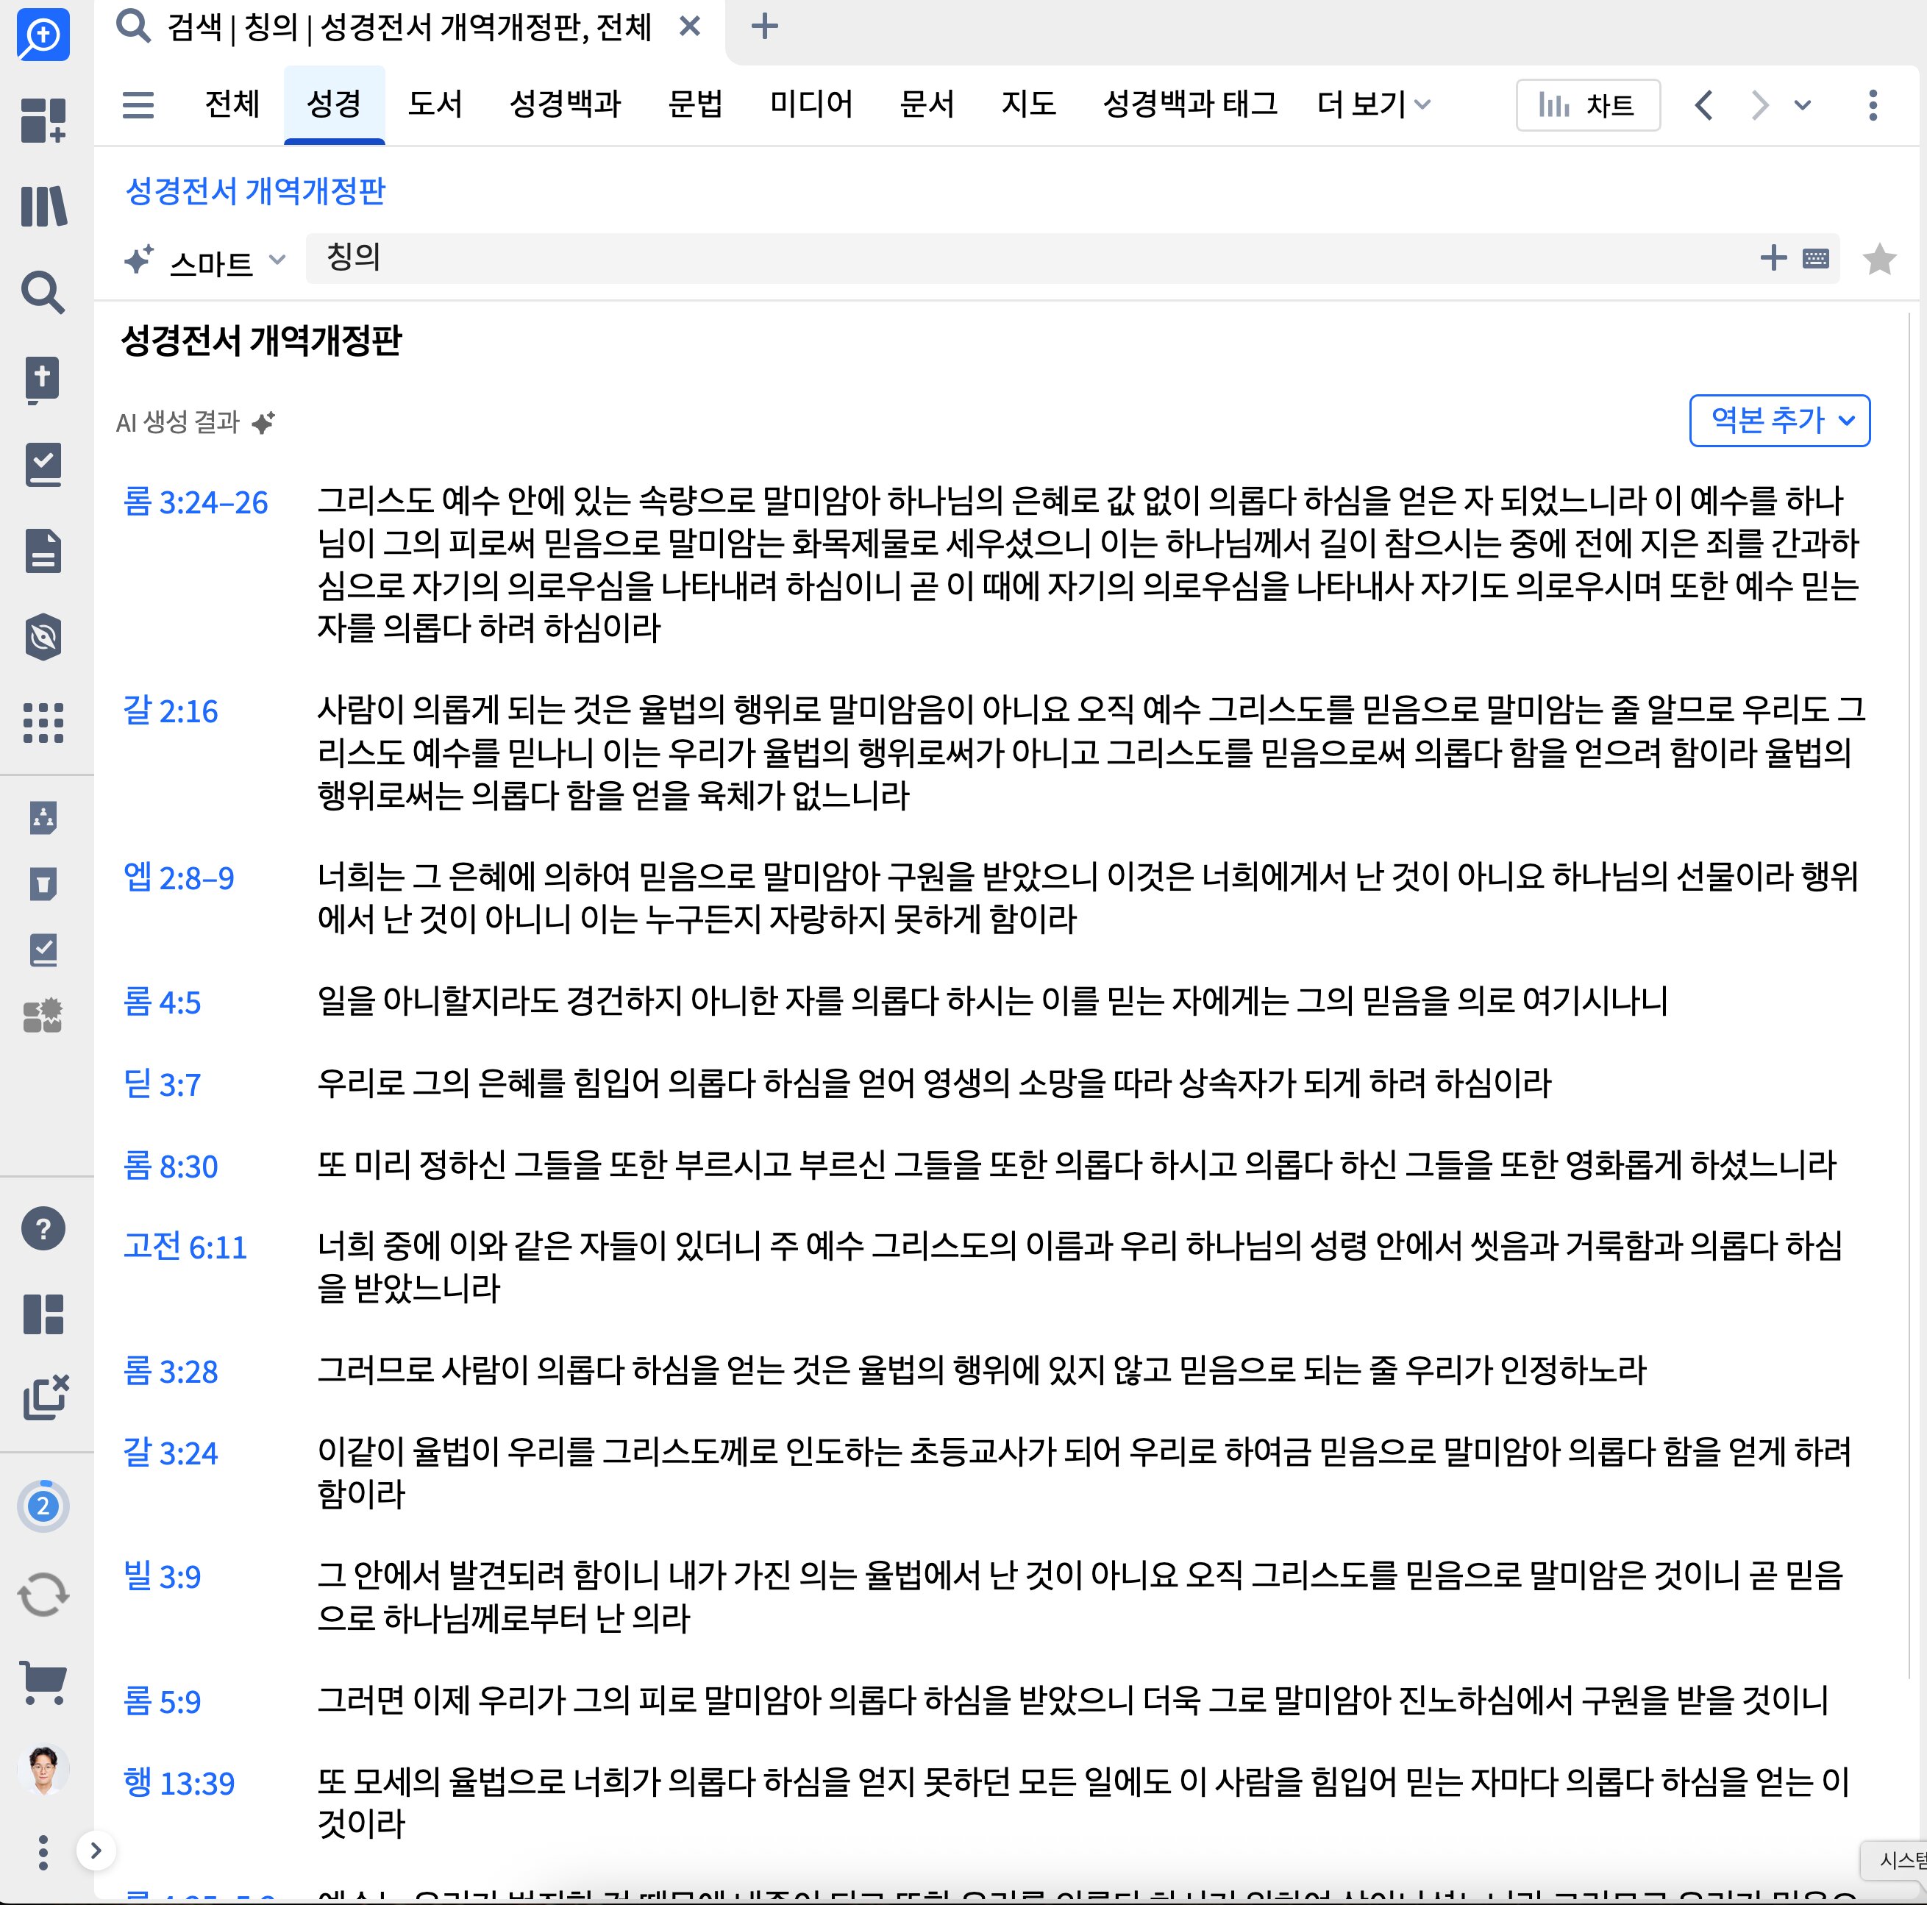
Task: Open the 롬 3:24–26 reference
Action: tap(196, 502)
